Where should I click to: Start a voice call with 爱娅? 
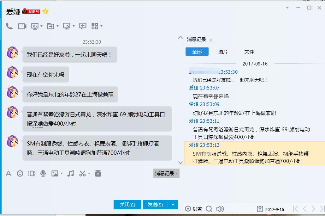point(9,26)
